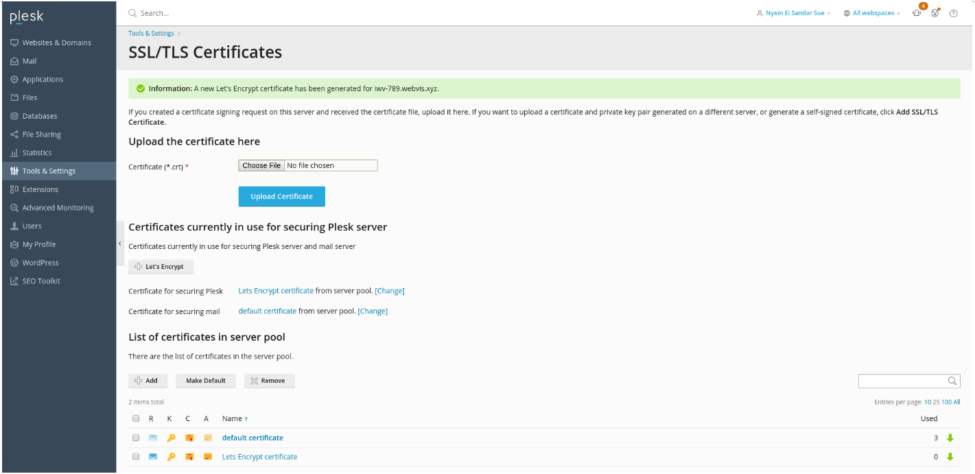Screen dimensions: 975x474
Task: Click the Choose File button
Action: (261, 165)
